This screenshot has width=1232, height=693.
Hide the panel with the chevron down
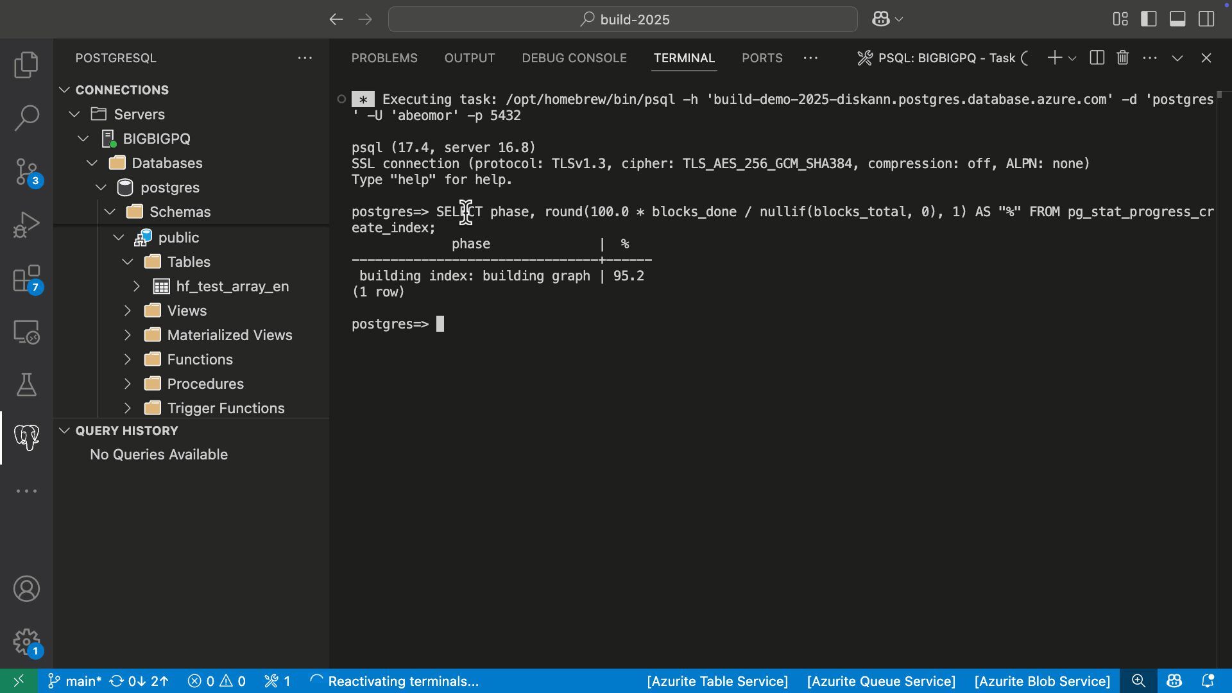1177,58
